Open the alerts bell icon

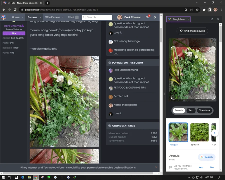coord(155,17)
